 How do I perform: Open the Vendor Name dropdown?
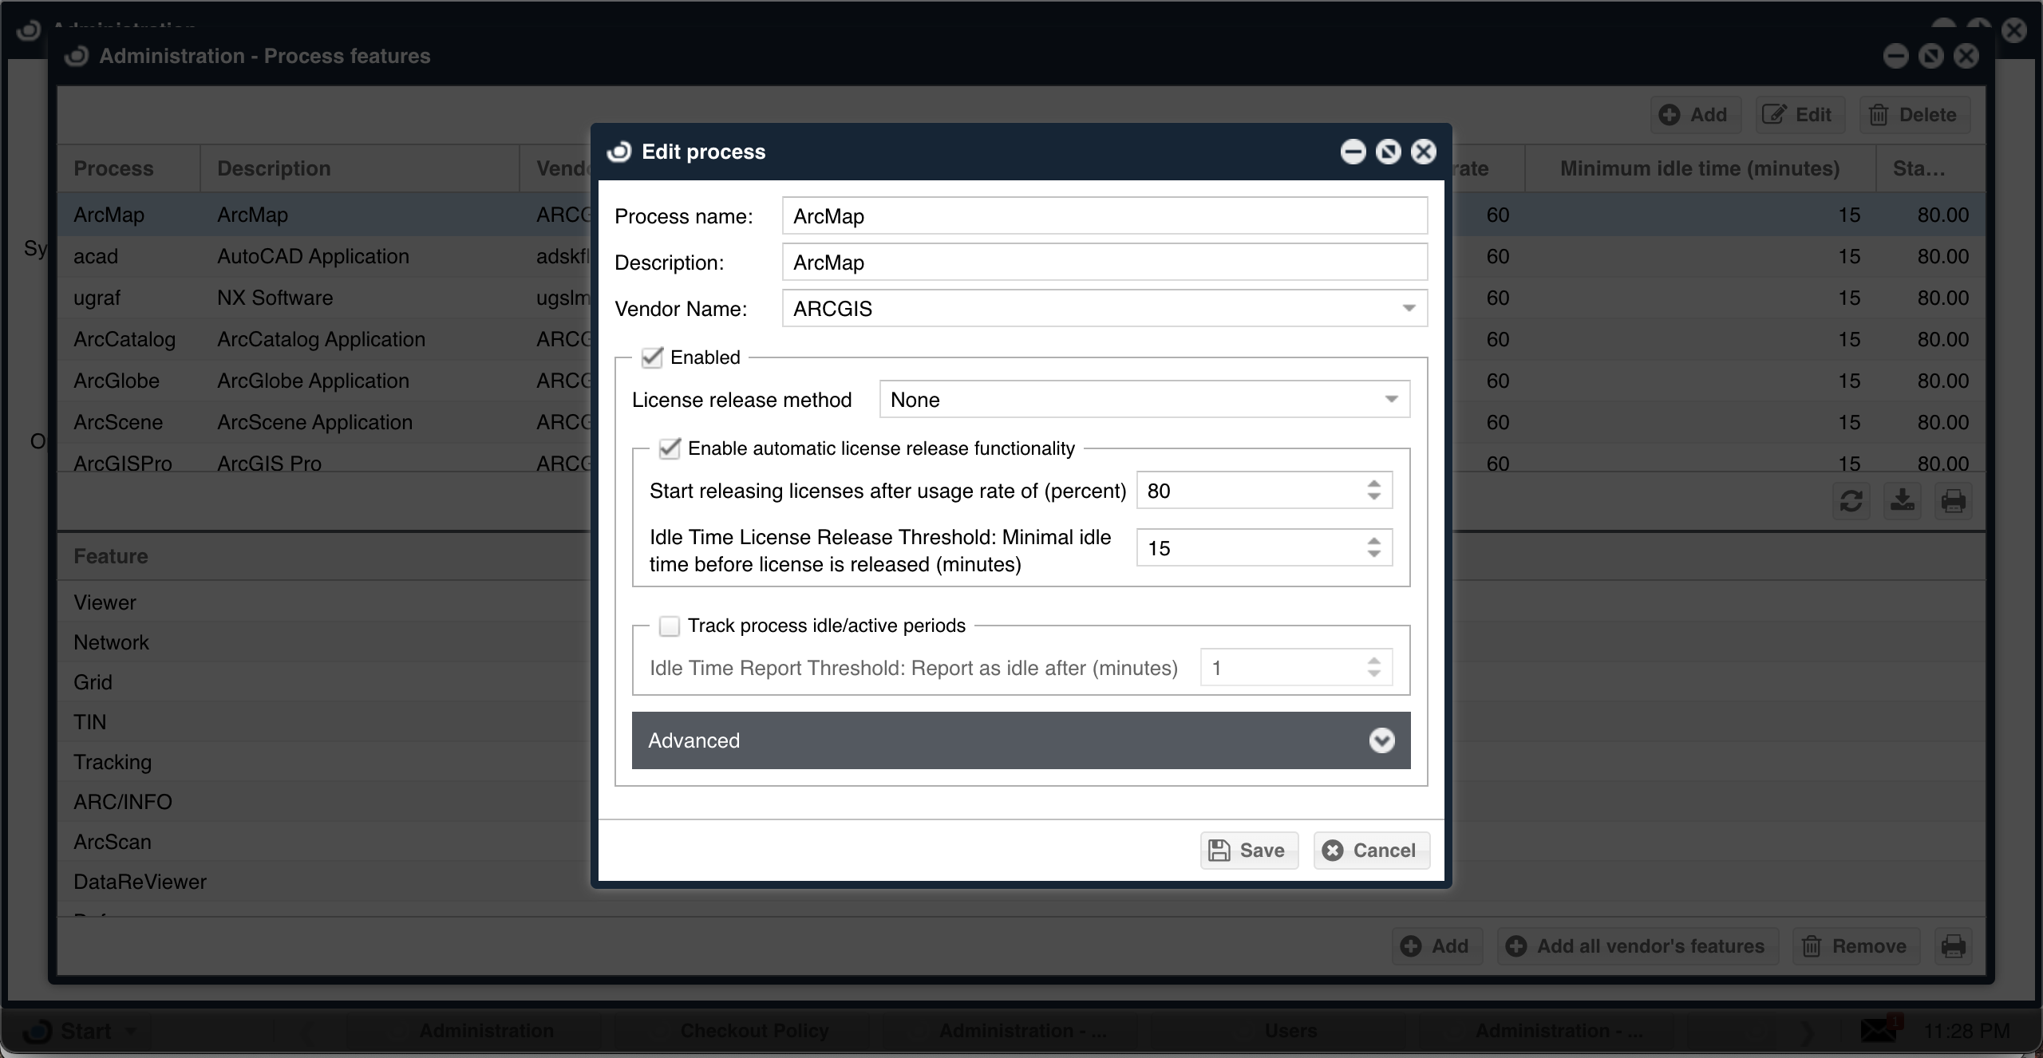point(1409,309)
